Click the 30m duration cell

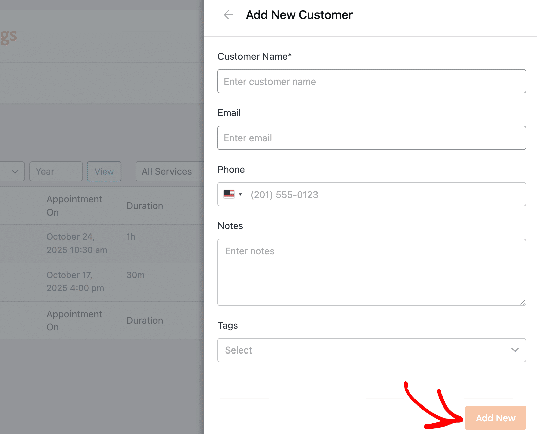point(135,275)
